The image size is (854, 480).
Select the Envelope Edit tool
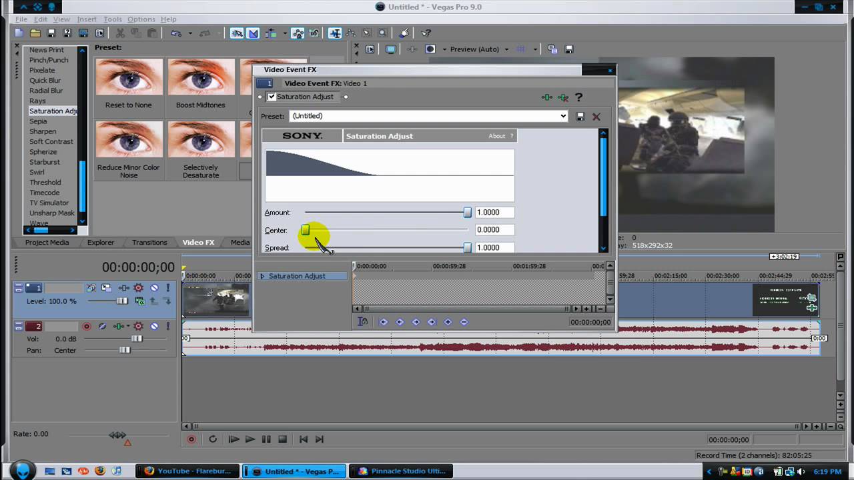point(351,33)
